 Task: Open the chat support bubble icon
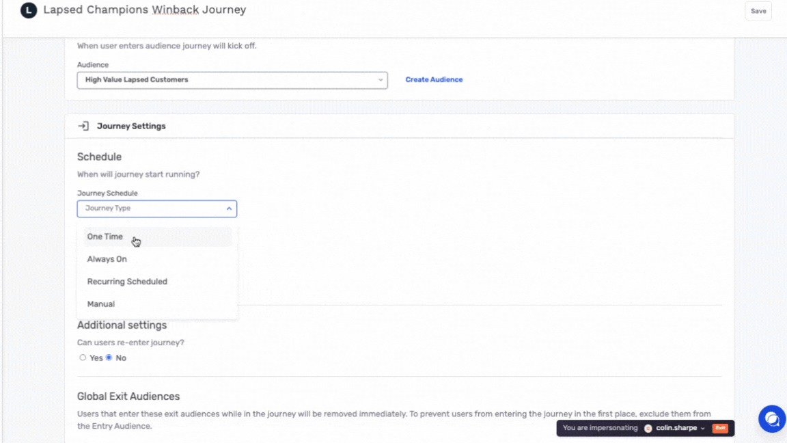click(x=772, y=419)
